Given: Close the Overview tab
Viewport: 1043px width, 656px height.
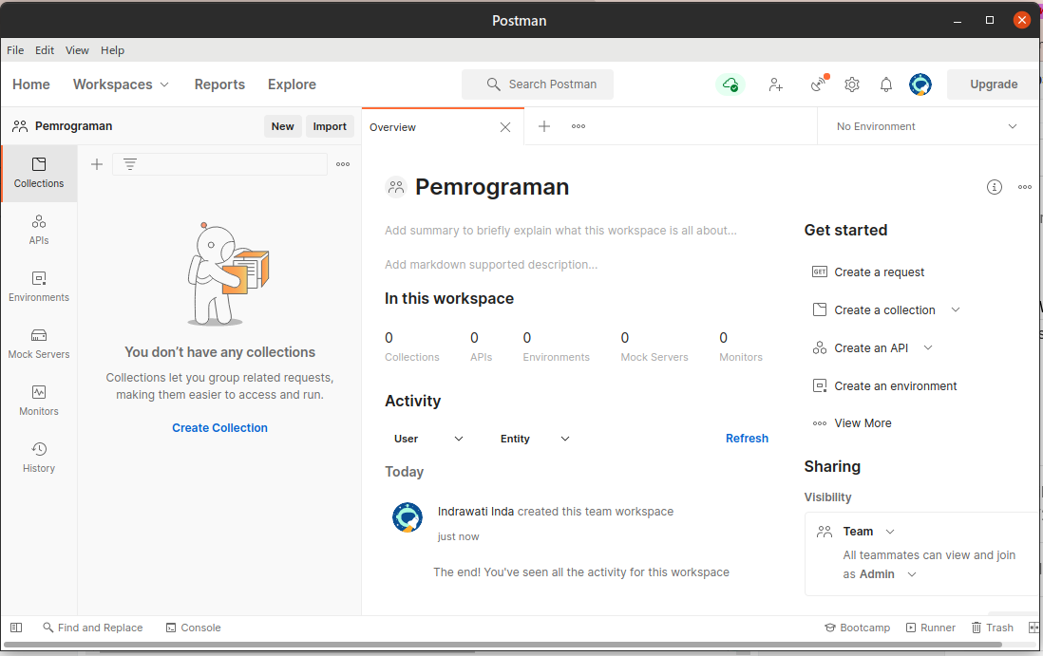Looking at the screenshot, I should pos(505,127).
